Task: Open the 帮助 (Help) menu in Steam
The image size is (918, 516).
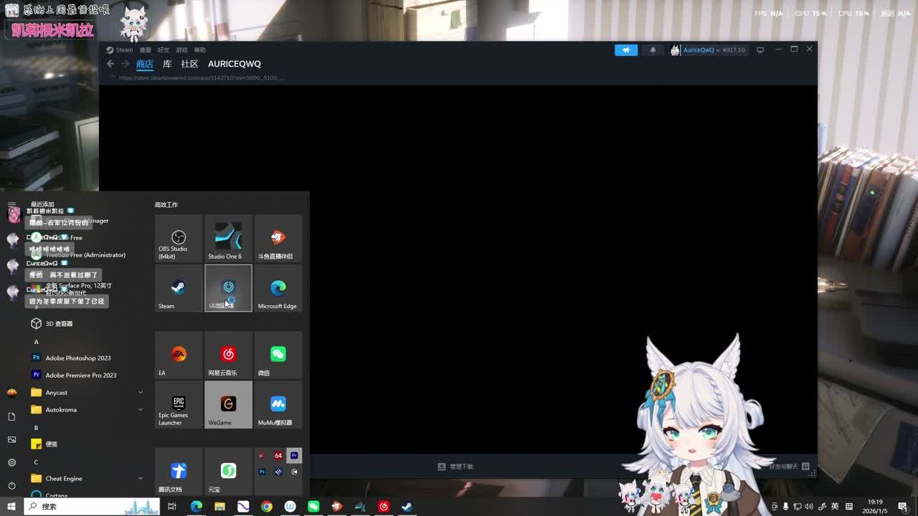Action: pyautogui.click(x=200, y=50)
